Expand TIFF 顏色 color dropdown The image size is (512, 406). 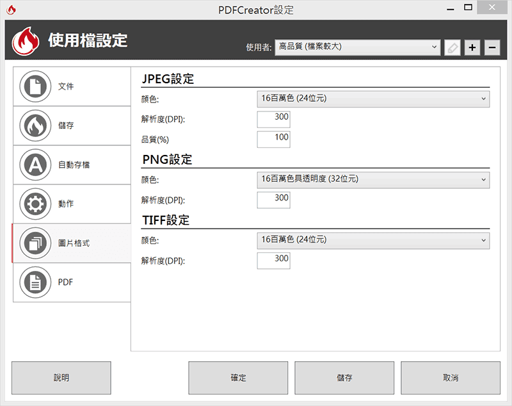[373, 240]
